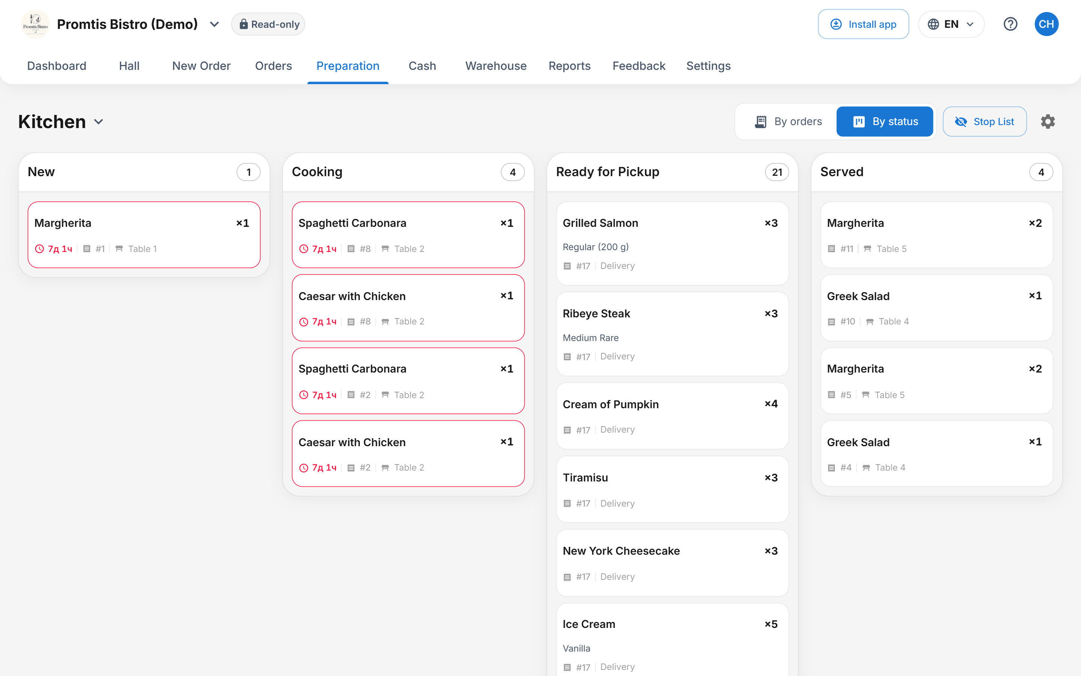Open kitchen settings gear icon

(1048, 122)
